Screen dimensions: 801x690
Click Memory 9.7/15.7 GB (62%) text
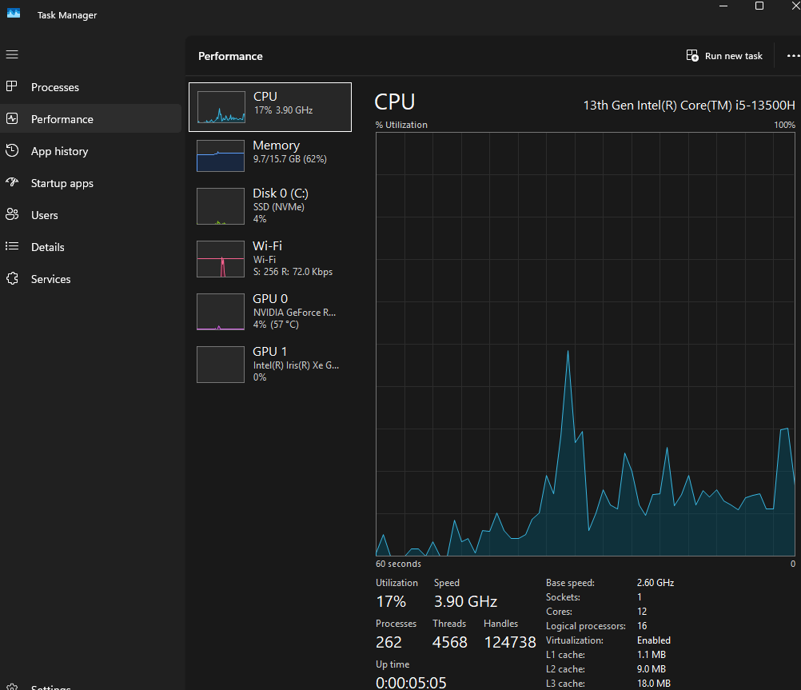click(x=290, y=159)
